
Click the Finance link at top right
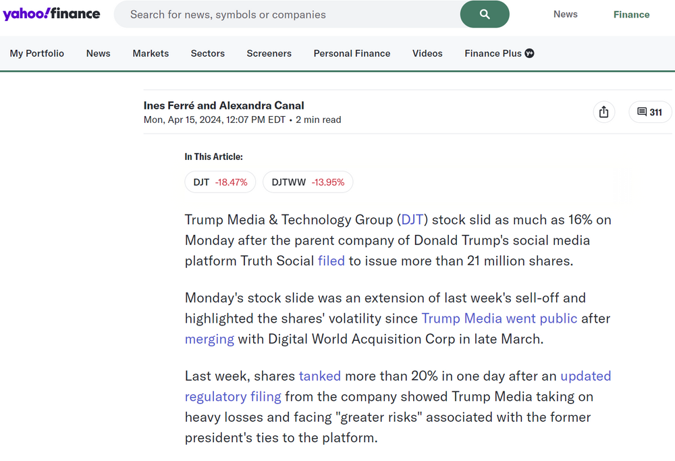click(631, 14)
